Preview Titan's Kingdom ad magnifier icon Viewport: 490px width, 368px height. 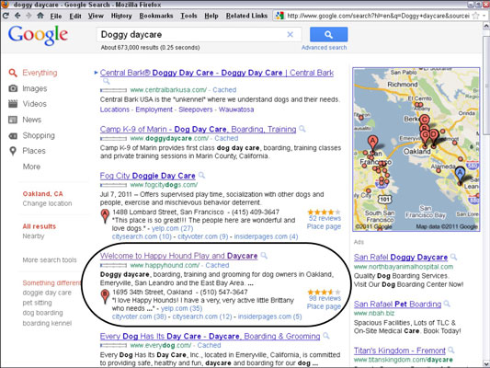tap(451, 351)
